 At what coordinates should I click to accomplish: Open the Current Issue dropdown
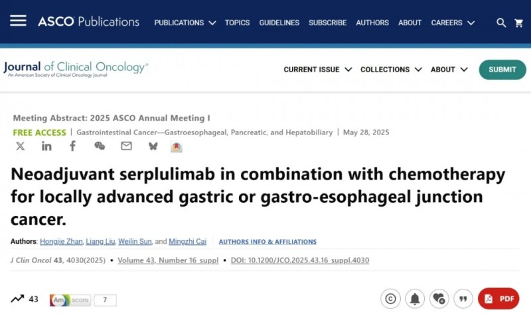pyautogui.click(x=317, y=70)
